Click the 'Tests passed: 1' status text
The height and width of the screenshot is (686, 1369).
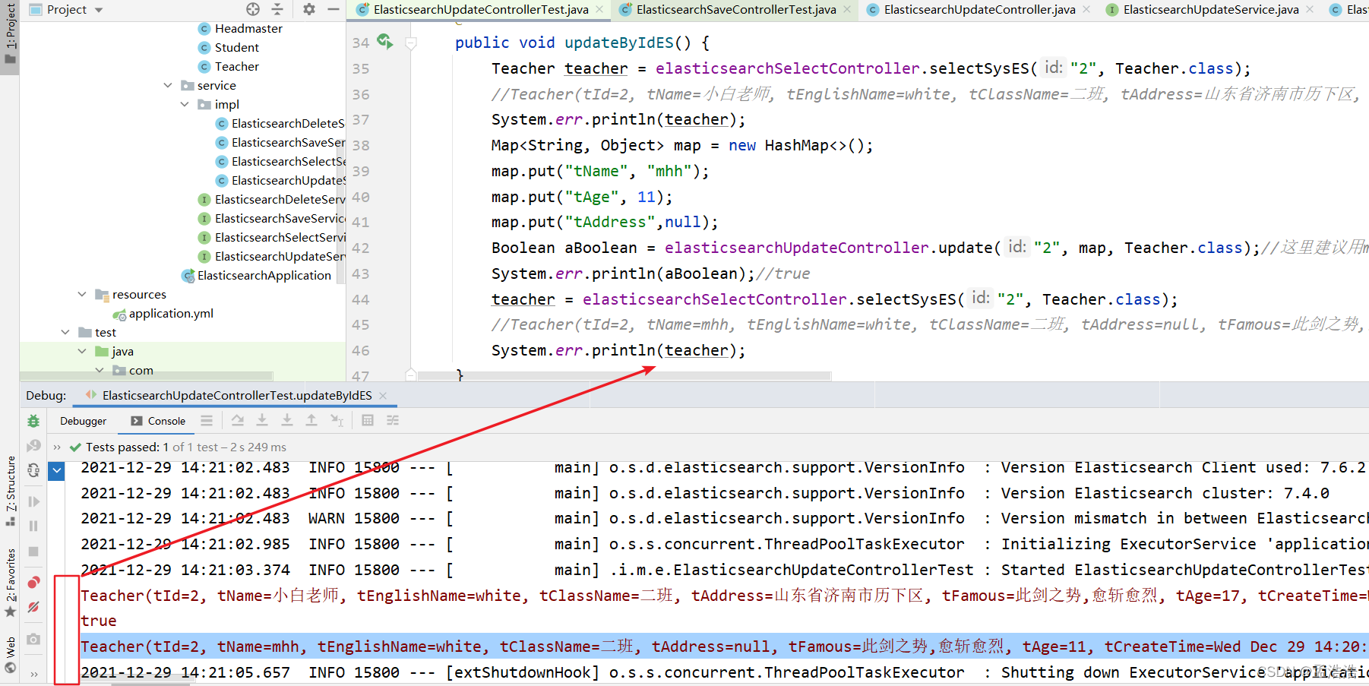tap(127, 447)
